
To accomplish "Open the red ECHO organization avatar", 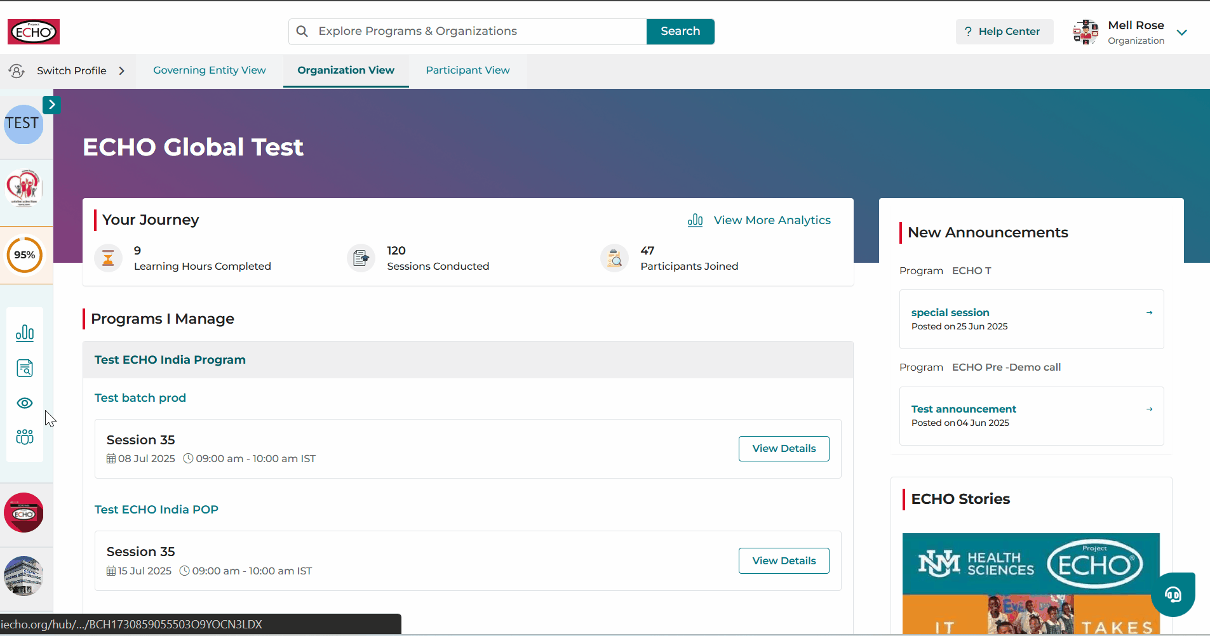I will point(24,513).
